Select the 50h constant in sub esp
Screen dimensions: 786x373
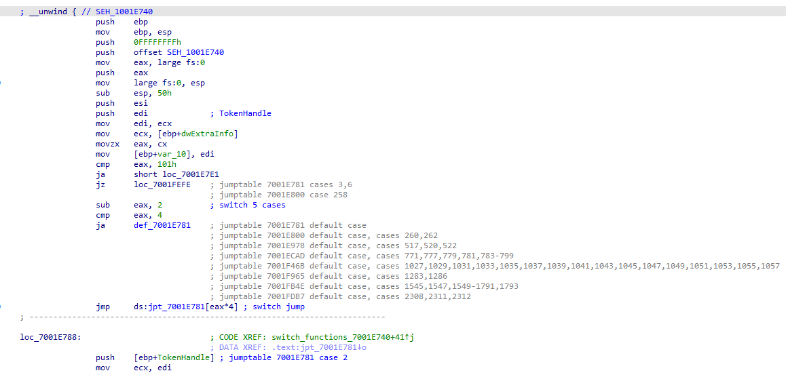[166, 93]
